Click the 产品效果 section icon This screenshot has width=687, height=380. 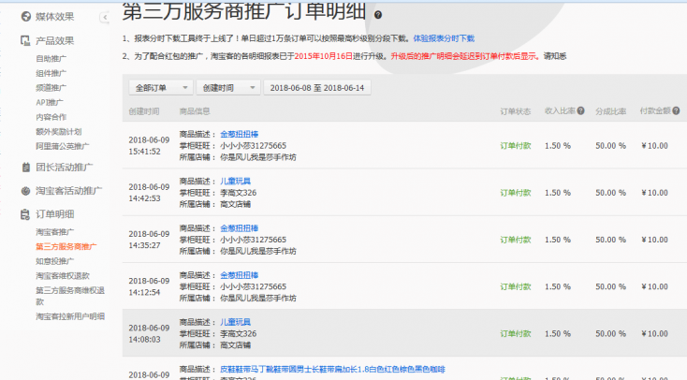pyautogui.click(x=25, y=41)
